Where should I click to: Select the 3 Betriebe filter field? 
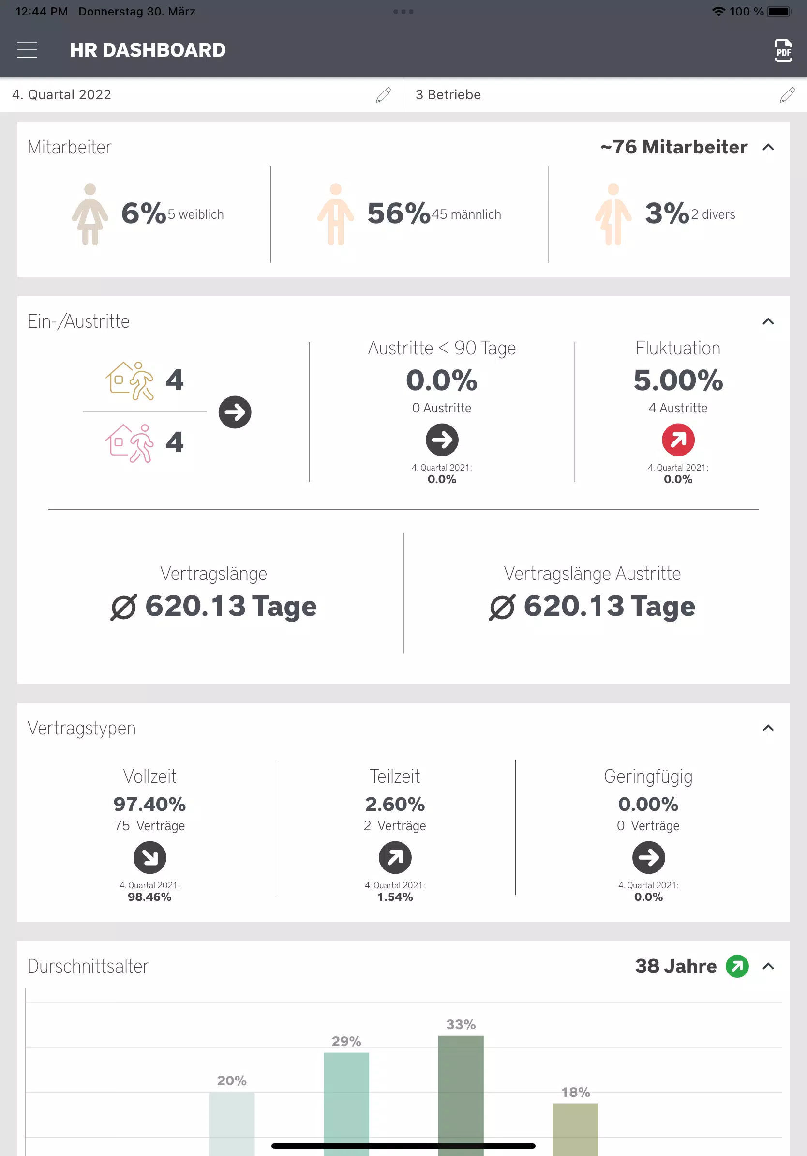[605, 95]
